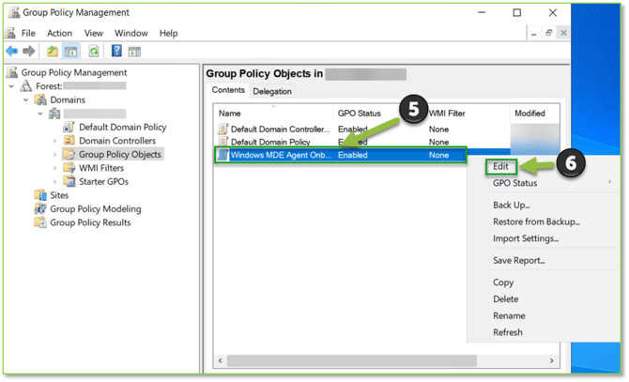Click Back Up... in the context menu
Image resolution: width=629 pixels, height=382 pixels.
pos(512,205)
